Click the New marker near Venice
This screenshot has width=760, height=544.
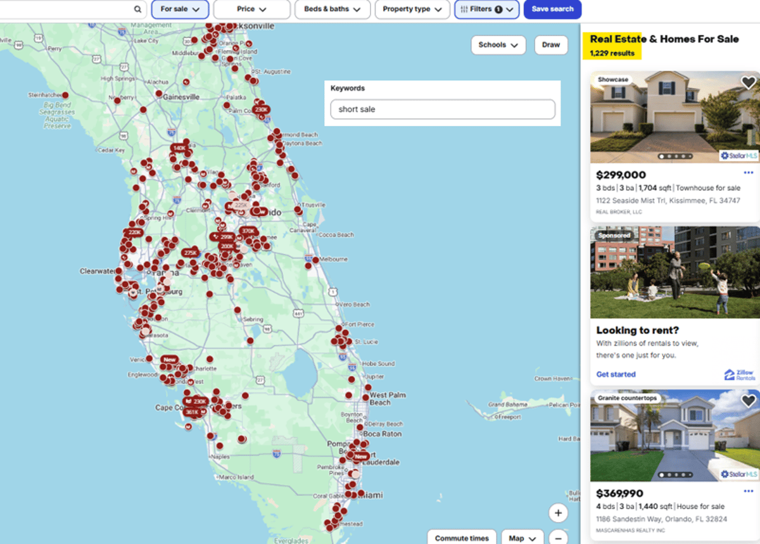click(169, 360)
